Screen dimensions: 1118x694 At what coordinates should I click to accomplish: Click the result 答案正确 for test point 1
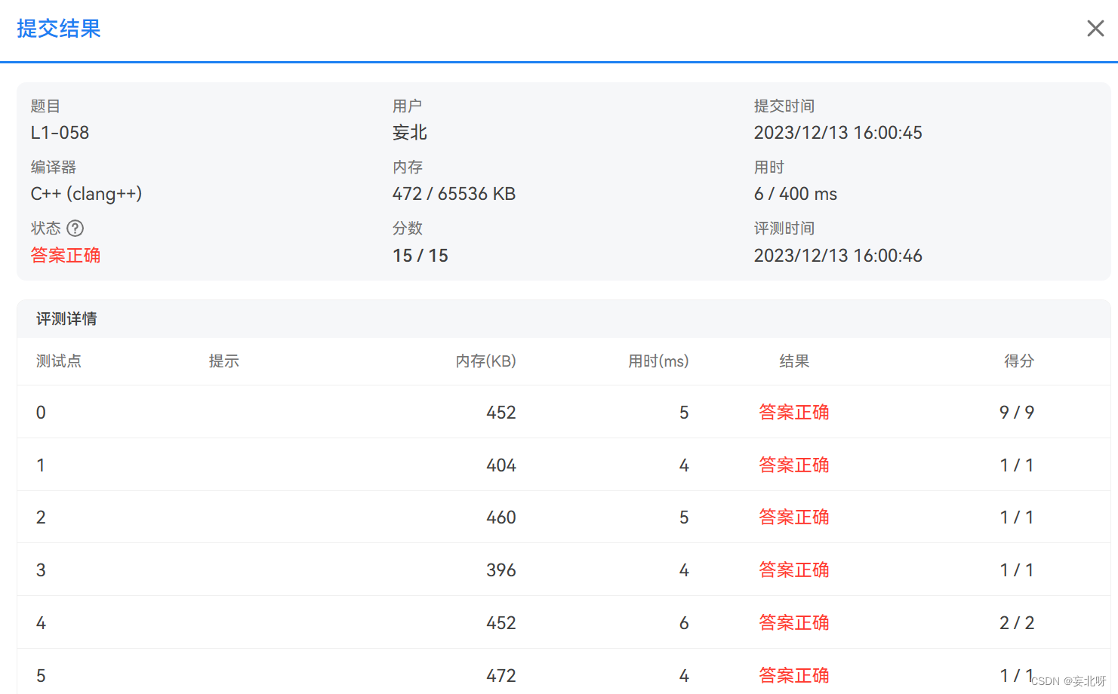pyautogui.click(x=794, y=465)
